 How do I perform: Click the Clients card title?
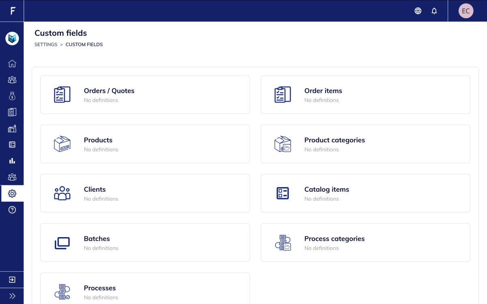(x=95, y=190)
